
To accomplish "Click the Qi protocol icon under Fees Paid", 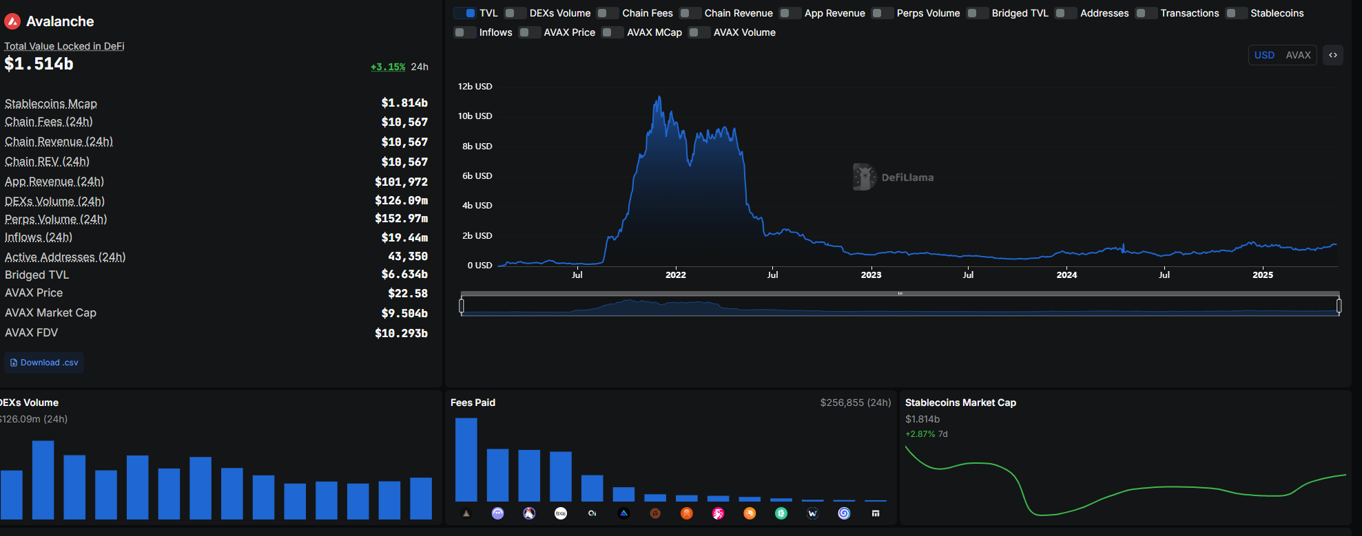I will [x=592, y=513].
